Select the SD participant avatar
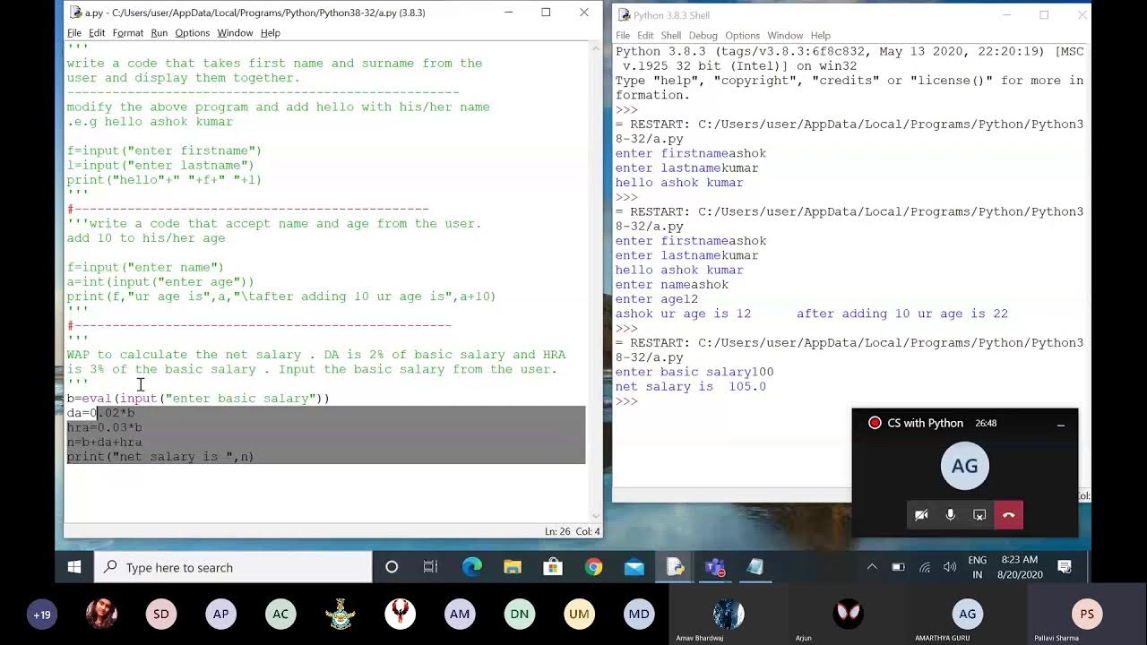This screenshot has width=1147, height=645. click(161, 615)
